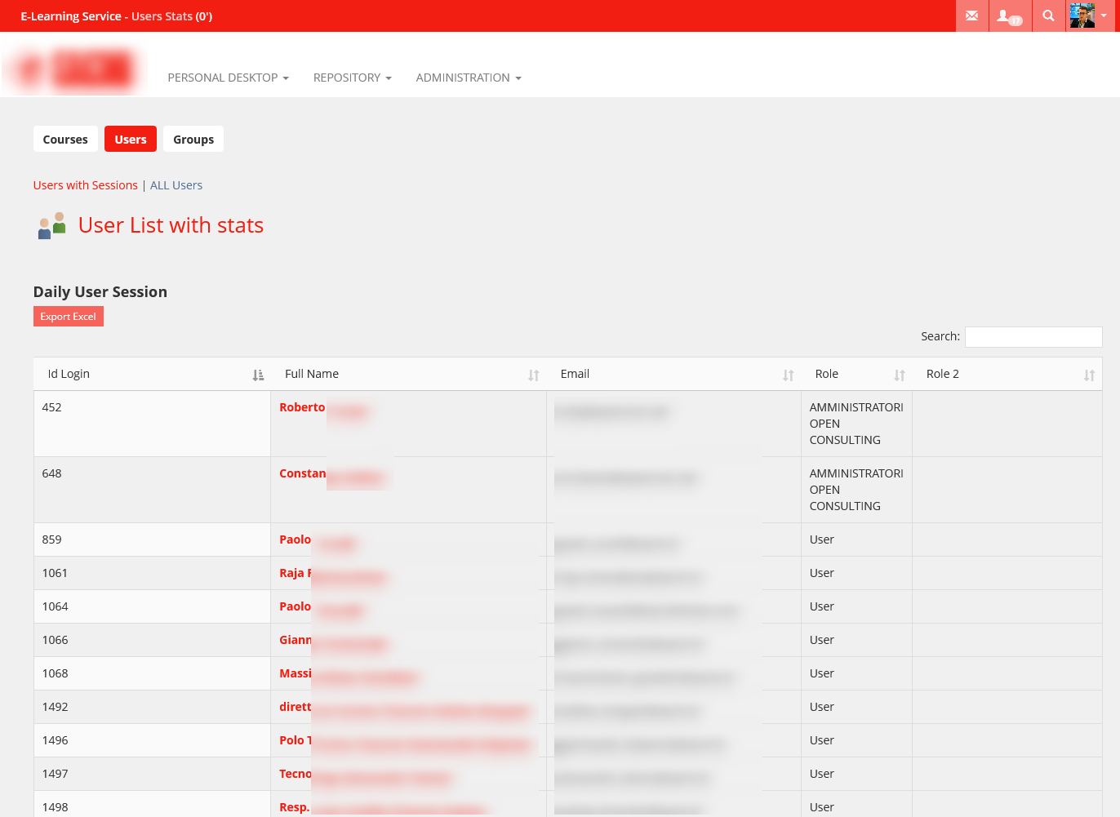Screen dimensions: 1120x817
Task: Sort by Email column arrows
Action: (788, 375)
